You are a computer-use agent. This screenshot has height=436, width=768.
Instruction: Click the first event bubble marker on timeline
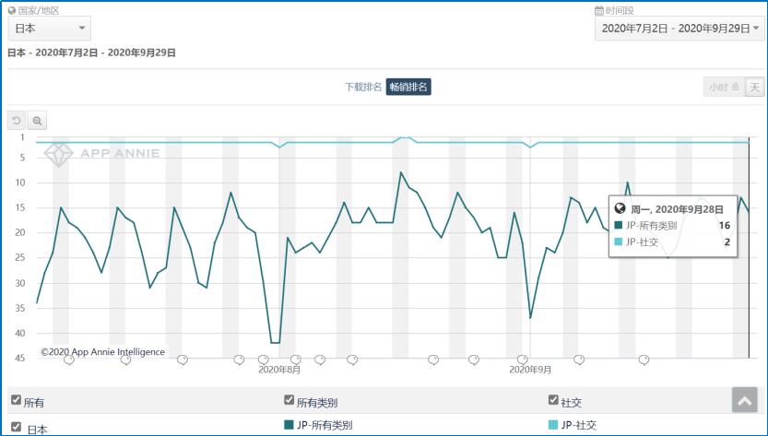click(x=69, y=360)
